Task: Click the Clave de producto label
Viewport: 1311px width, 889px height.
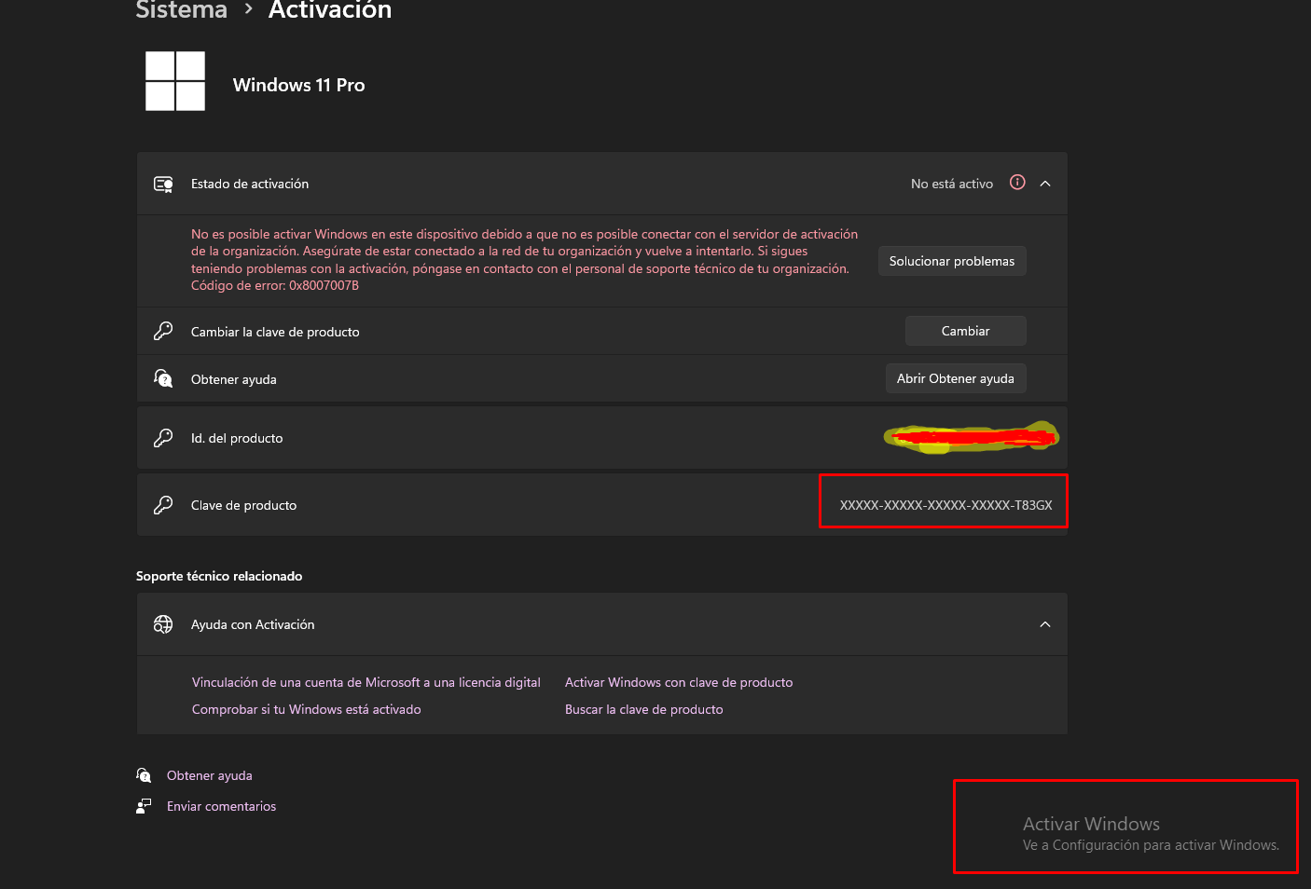Action: pyautogui.click(x=244, y=505)
